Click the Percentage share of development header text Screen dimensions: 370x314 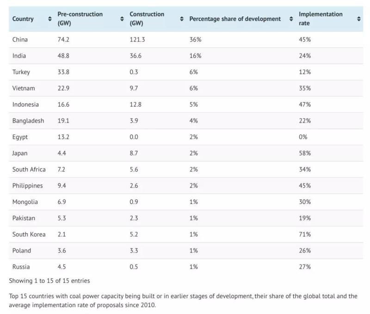pyautogui.click(x=235, y=19)
